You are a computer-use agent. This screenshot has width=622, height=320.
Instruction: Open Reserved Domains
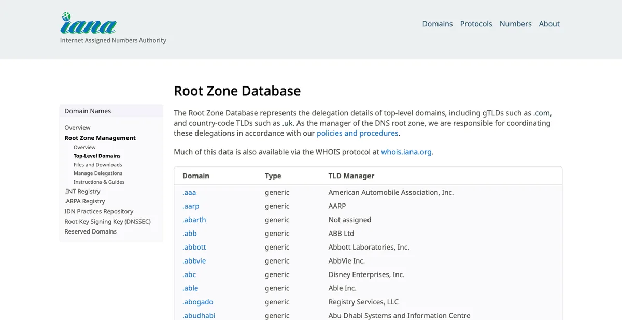90,231
